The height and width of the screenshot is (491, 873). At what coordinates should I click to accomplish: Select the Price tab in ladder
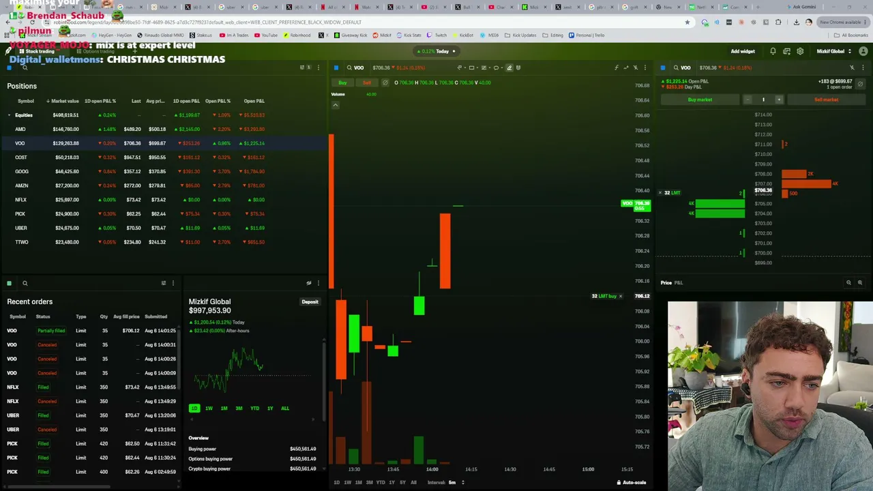click(x=666, y=282)
